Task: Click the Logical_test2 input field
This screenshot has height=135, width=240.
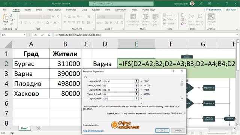Action: click(x=118, y=81)
